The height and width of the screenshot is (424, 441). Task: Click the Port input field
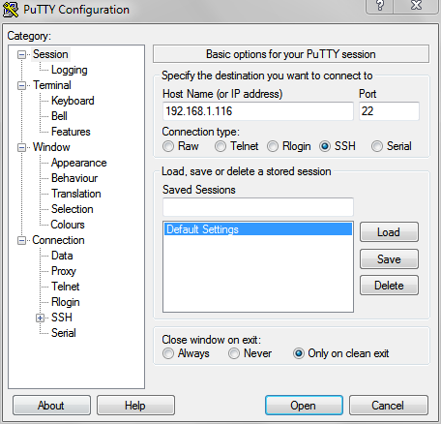(x=389, y=111)
